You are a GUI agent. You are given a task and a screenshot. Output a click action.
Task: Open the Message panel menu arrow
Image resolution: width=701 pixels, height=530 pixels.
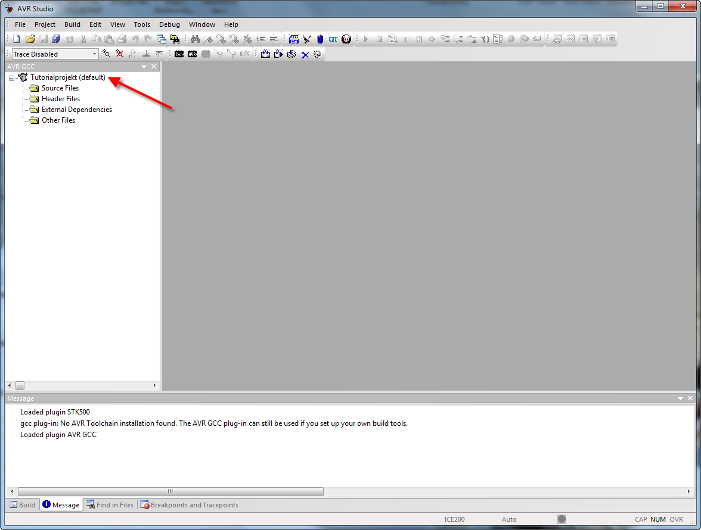(681, 398)
